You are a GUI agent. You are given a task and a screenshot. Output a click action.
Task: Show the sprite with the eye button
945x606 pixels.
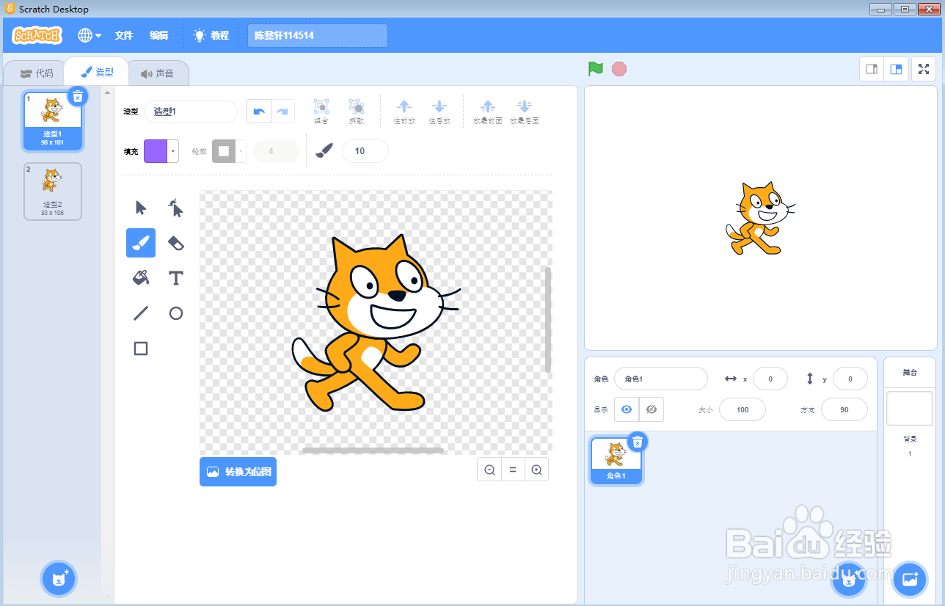627,409
